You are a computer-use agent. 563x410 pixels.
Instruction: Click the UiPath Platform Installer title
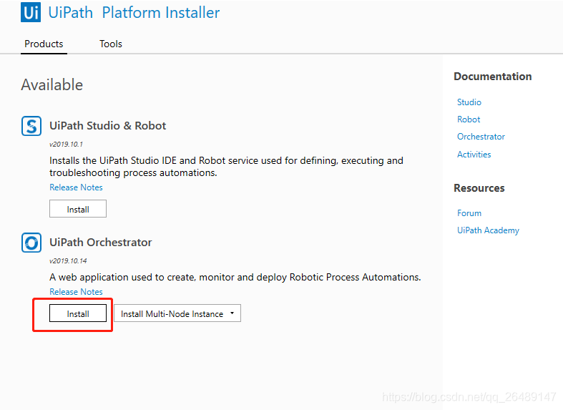tap(134, 13)
